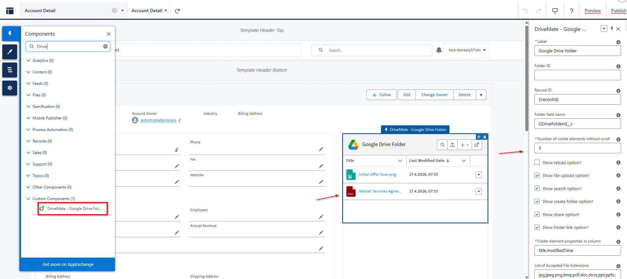Click Folder ID info icon
The width and height of the screenshot is (627, 279).
tap(618, 66)
